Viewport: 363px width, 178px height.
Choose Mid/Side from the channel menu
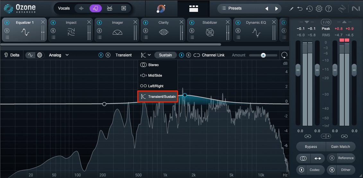(158, 75)
